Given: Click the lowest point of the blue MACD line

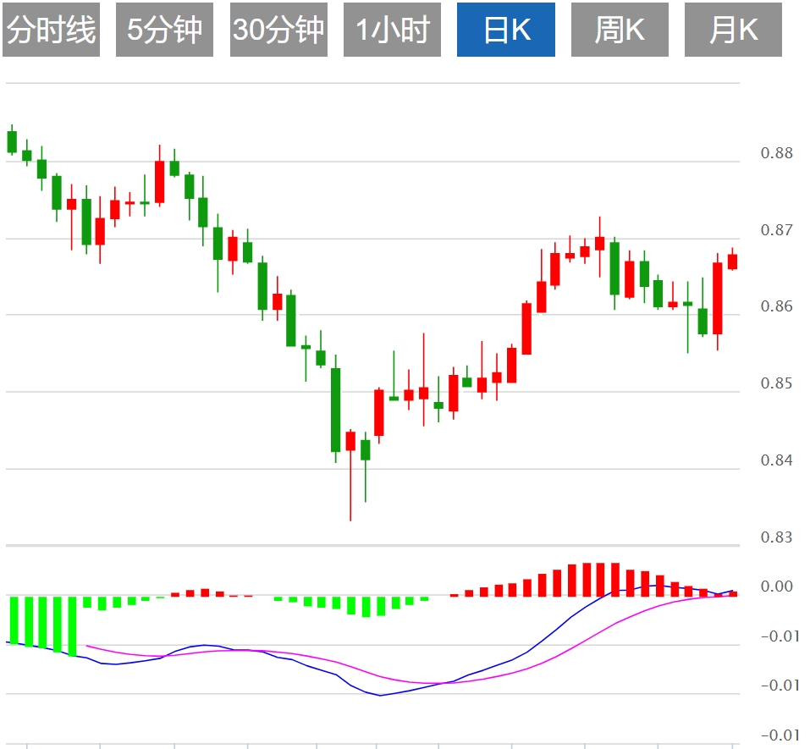Looking at the screenshot, I should [381, 696].
